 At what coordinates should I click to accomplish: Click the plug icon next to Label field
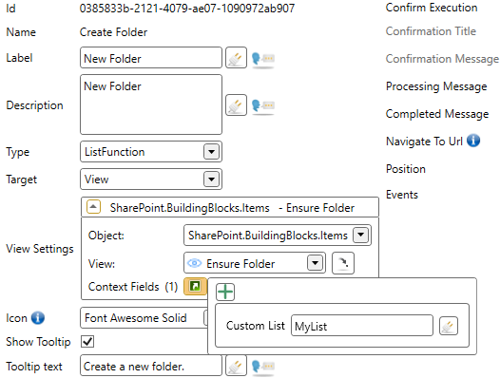click(x=236, y=58)
